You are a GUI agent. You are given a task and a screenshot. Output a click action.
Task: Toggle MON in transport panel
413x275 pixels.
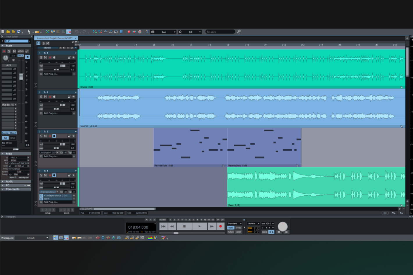231,228
